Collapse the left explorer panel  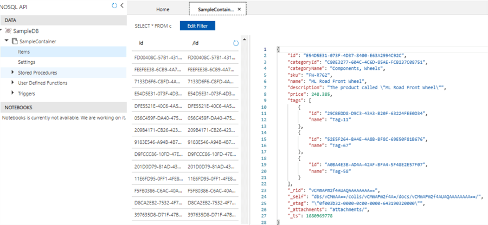pos(122,5)
